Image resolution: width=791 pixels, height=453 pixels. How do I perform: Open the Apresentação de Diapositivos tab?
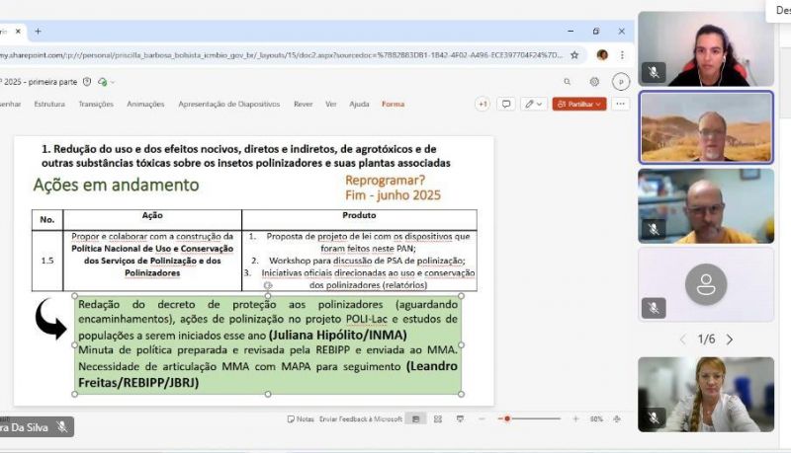pyautogui.click(x=230, y=104)
